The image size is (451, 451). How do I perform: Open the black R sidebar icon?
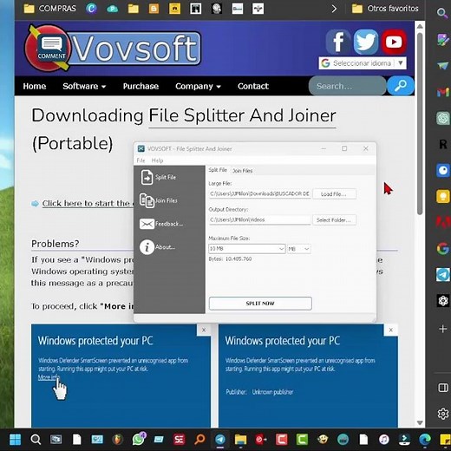(443, 144)
